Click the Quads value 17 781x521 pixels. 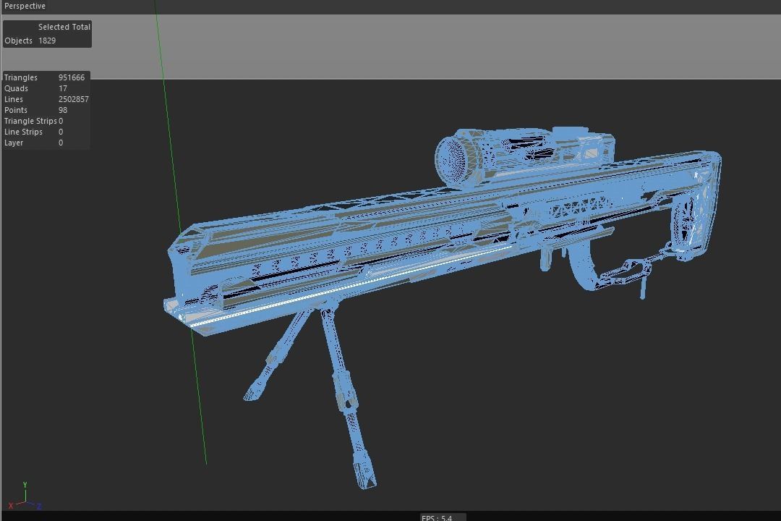click(x=63, y=88)
